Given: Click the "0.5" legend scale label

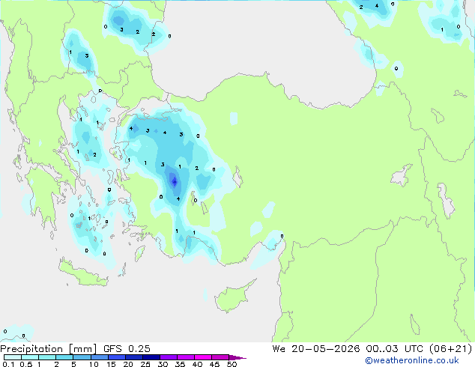Looking at the screenshot, I should tap(25, 364).
